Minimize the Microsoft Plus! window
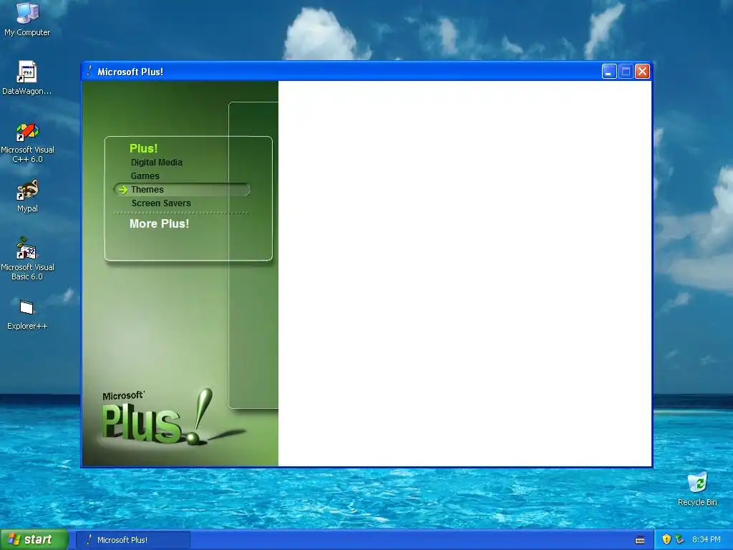 point(609,71)
